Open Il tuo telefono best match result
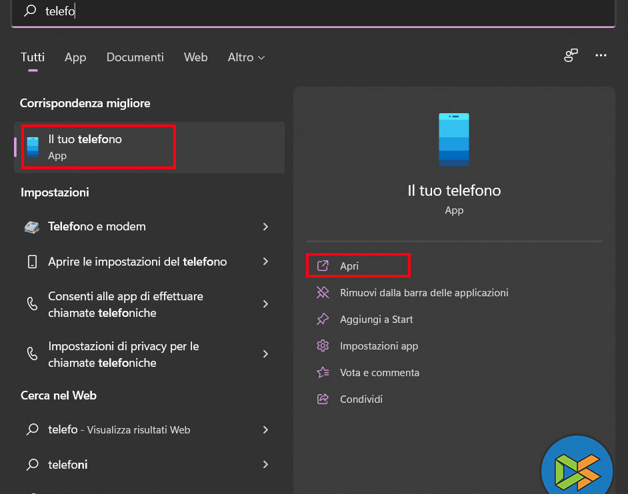Image resolution: width=628 pixels, height=494 pixels. pos(99,146)
